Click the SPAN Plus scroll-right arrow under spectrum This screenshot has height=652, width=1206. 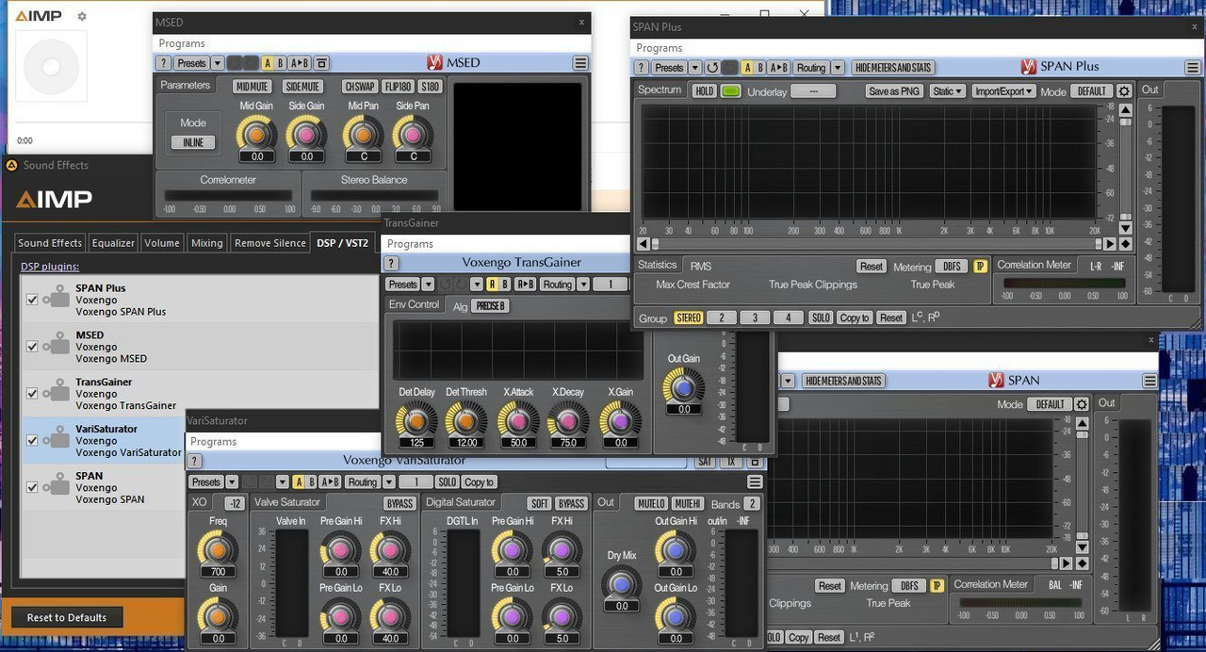[x=1109, y=244]
